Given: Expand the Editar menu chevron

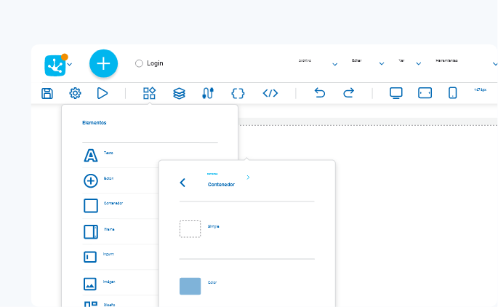Looking at the screenshot, I should 382,64.
